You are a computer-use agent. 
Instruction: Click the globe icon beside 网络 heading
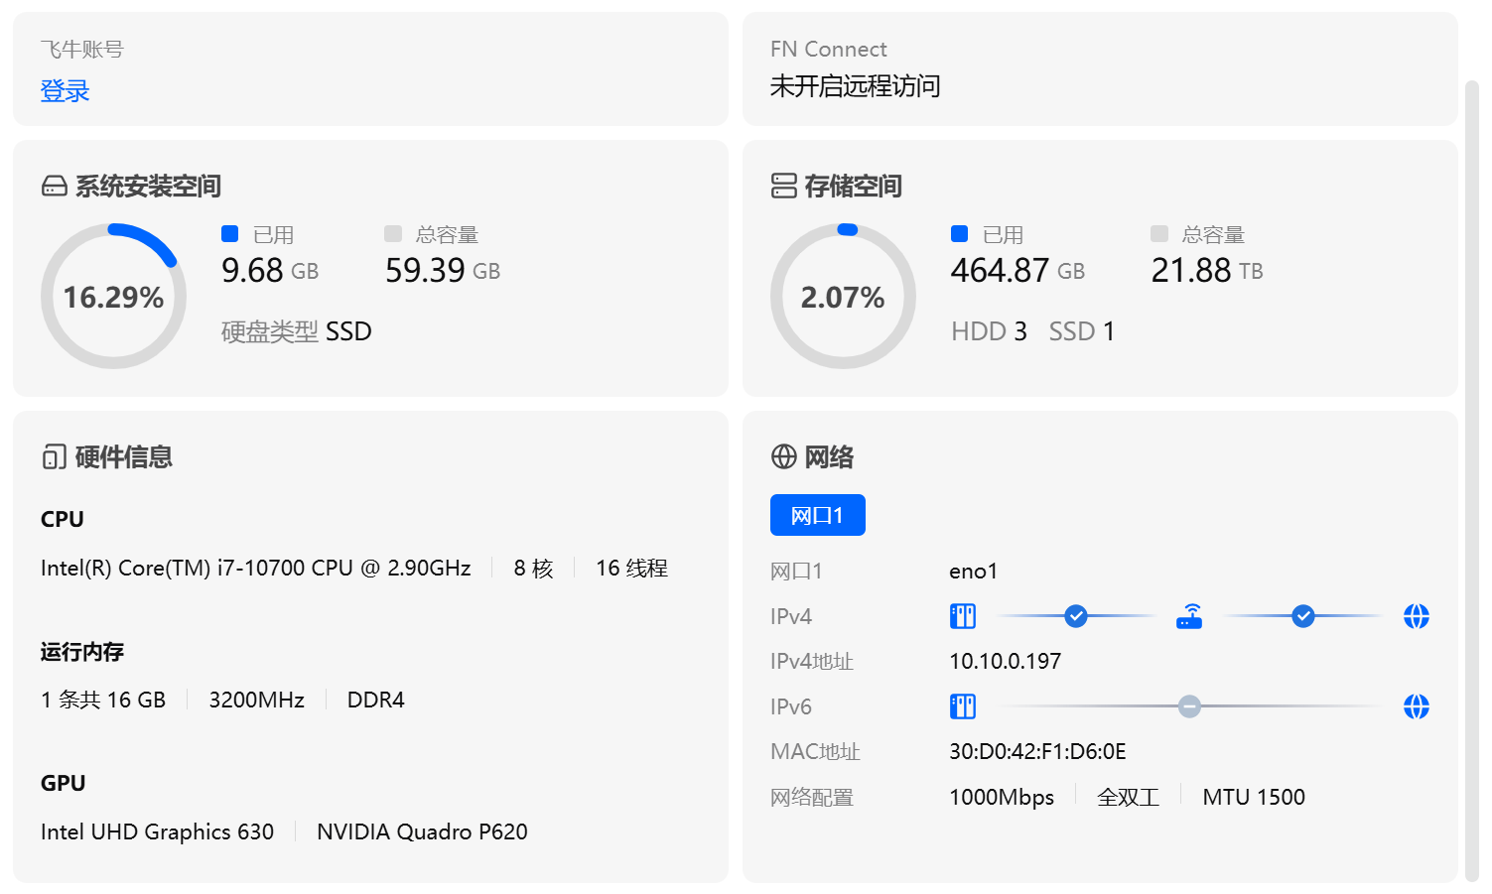(783, 456)
